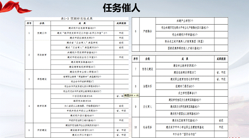Viewport: 249px width, 138px height.
Task: Select the row 建成省"三全育人"典型学校
Action: tap(82, 43)
